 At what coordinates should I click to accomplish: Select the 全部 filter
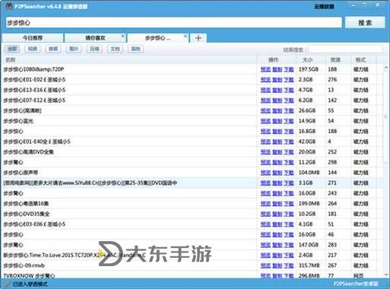pyautogui.click(x=12, y=49)
